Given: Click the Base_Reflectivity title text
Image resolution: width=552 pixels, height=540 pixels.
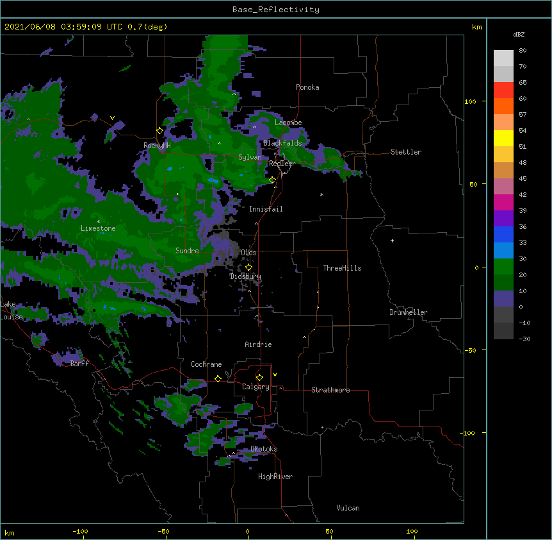Looking at the screenshot, I should [x=275, y=10].
